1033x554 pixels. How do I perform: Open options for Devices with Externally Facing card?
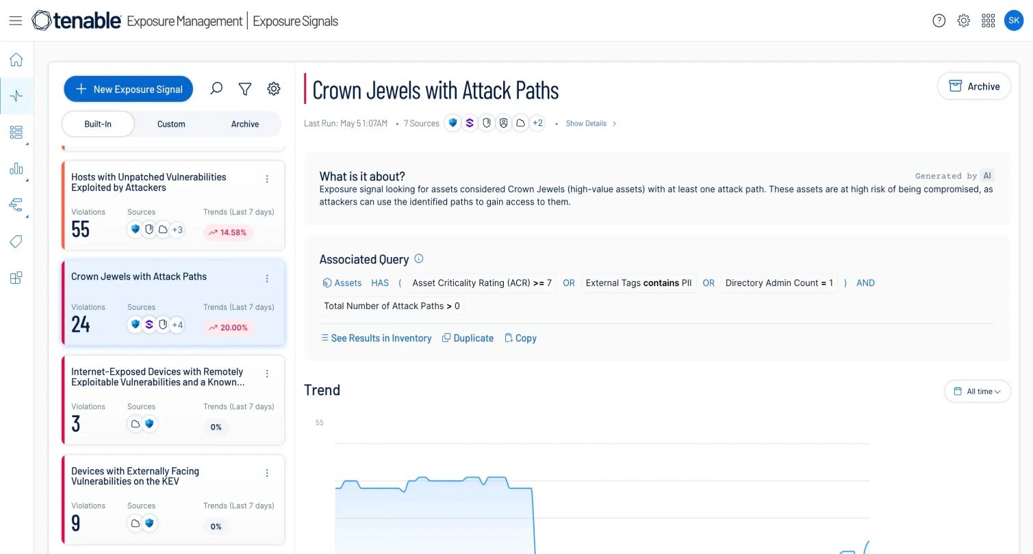[x=267, y=473]
